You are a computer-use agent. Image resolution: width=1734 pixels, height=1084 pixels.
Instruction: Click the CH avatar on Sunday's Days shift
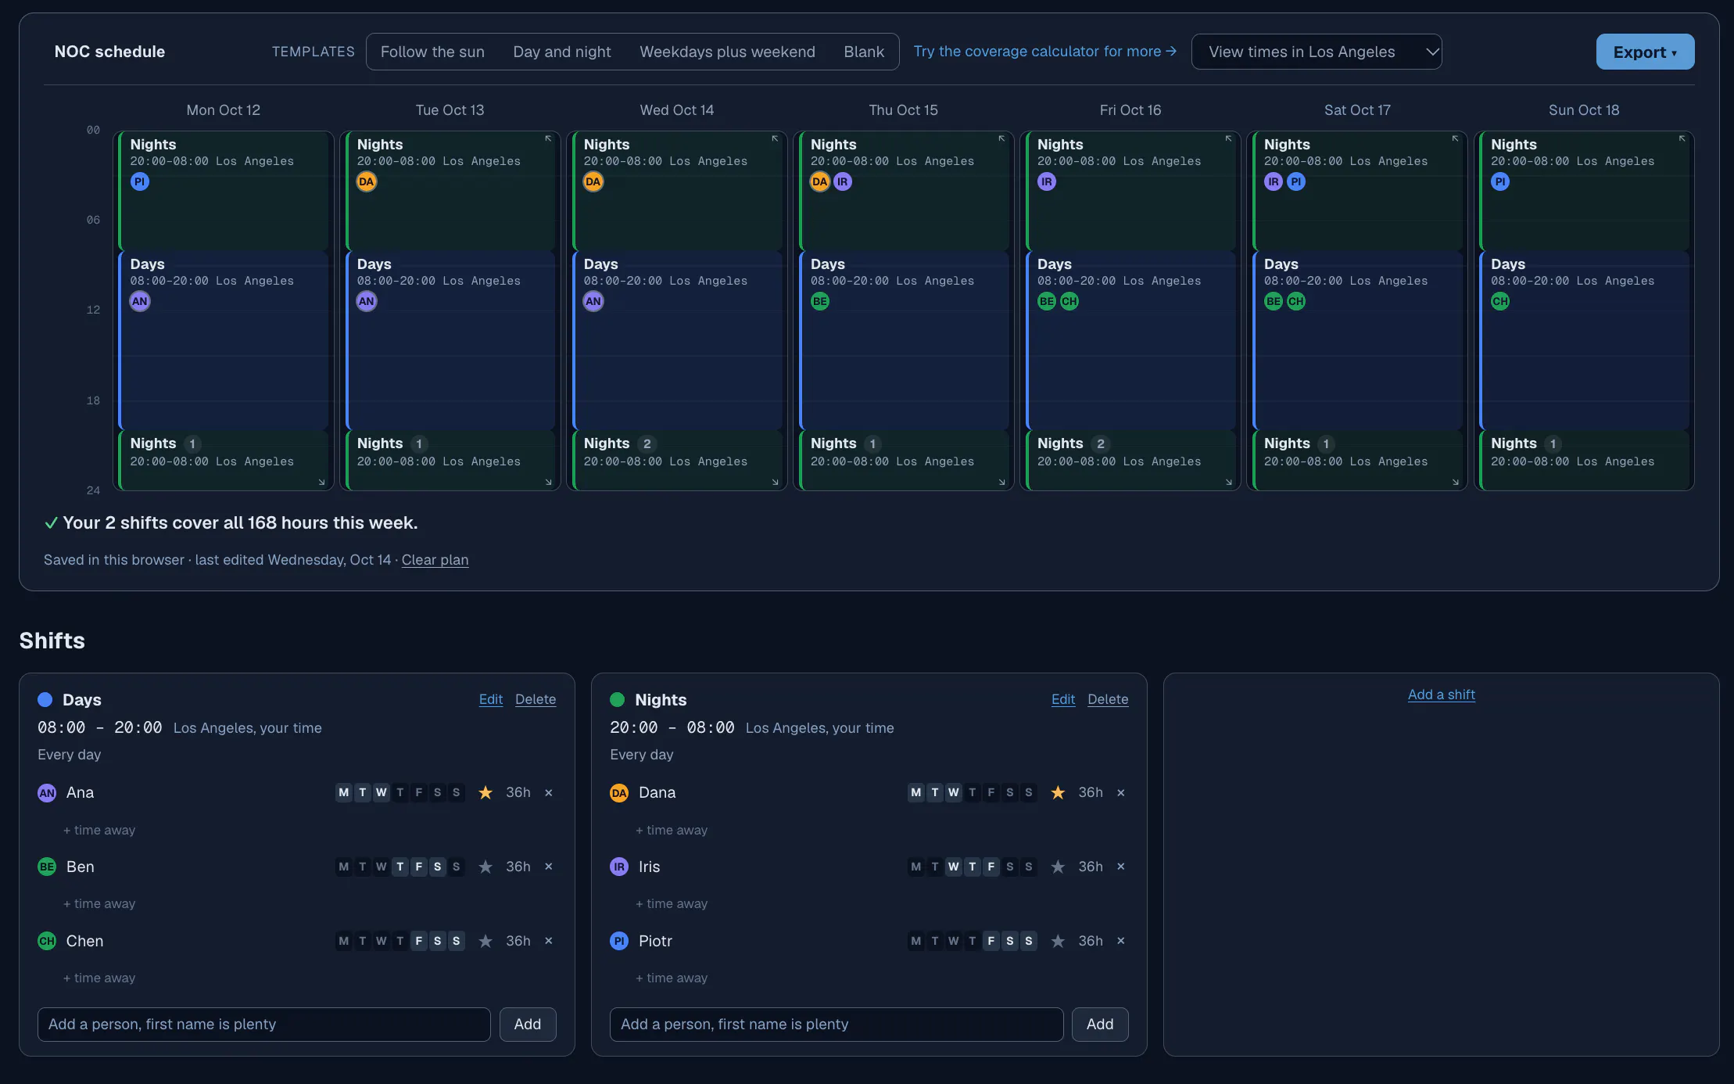[1500, 301]
